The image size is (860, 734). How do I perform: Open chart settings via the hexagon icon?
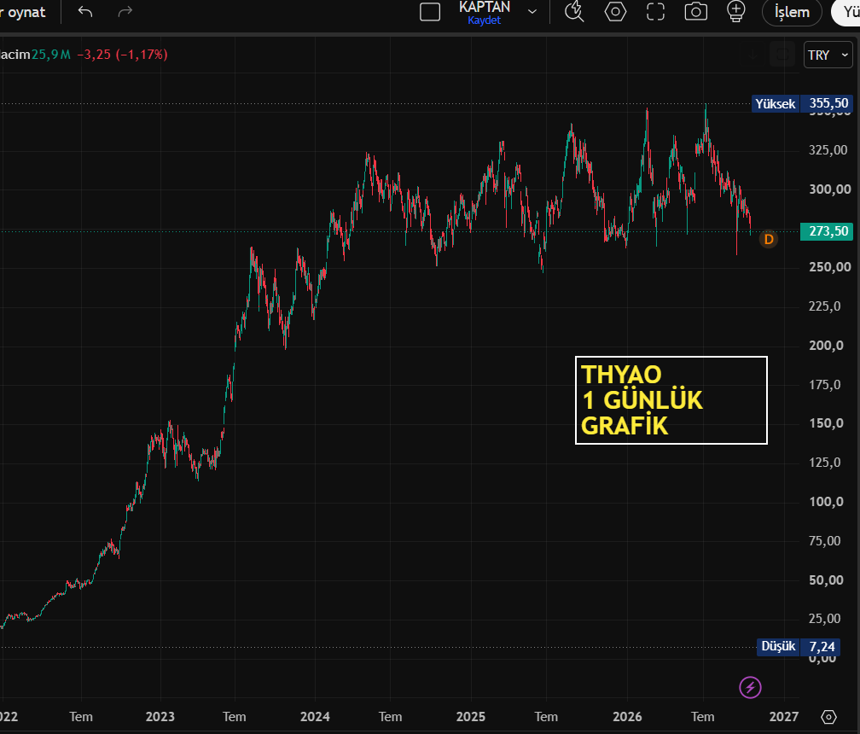click(x=615, y=11)
